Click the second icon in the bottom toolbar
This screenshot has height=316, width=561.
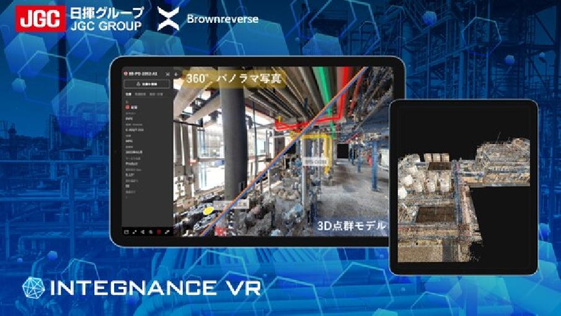click(x=135, y=232)
